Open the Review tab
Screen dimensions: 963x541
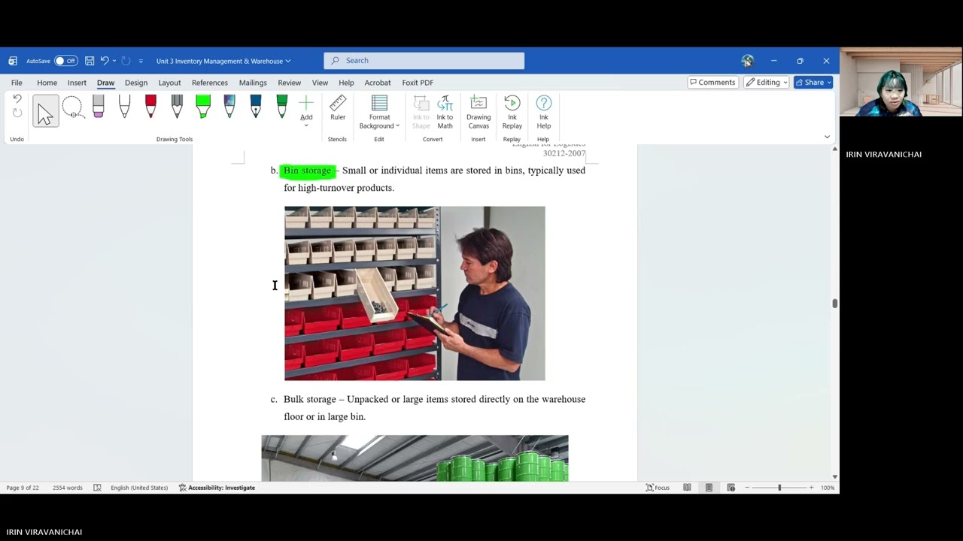coord(289,83)
